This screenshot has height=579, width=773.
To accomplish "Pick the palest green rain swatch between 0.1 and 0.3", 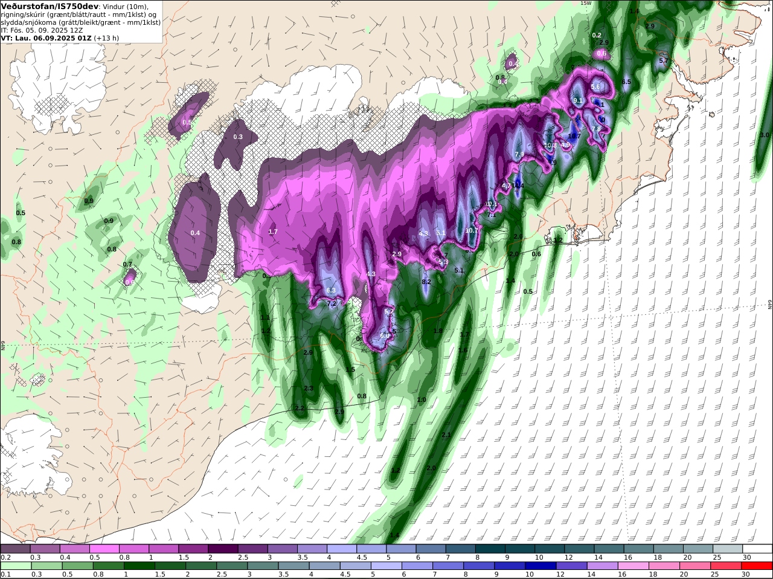I will [15, 566].
